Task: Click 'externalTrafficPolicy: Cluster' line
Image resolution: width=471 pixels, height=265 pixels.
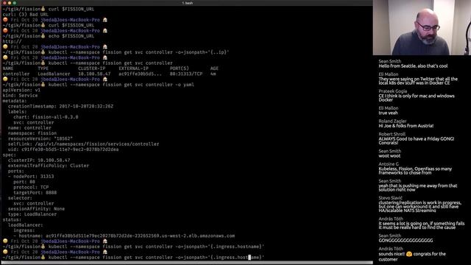Action: [x=49, y=166]
